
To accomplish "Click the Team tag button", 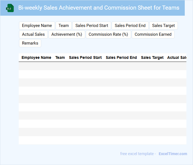I will [64, 26].
